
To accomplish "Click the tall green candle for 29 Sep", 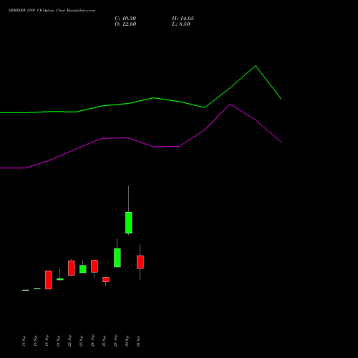I will point(129,223).
